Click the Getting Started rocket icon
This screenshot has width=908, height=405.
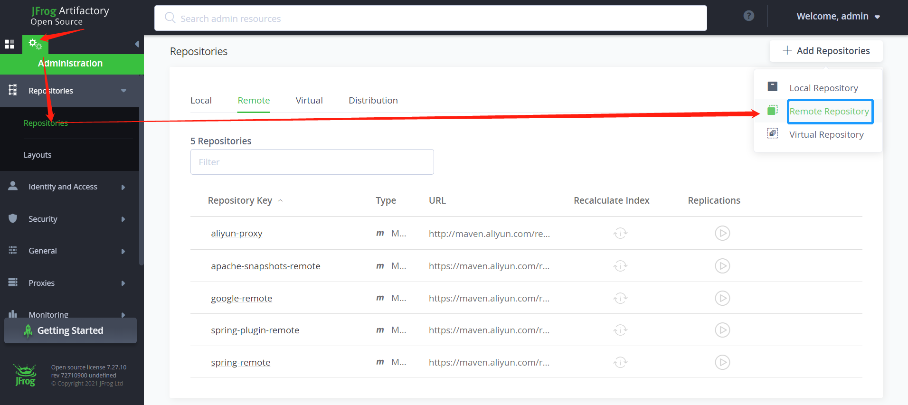coord(28,331)
